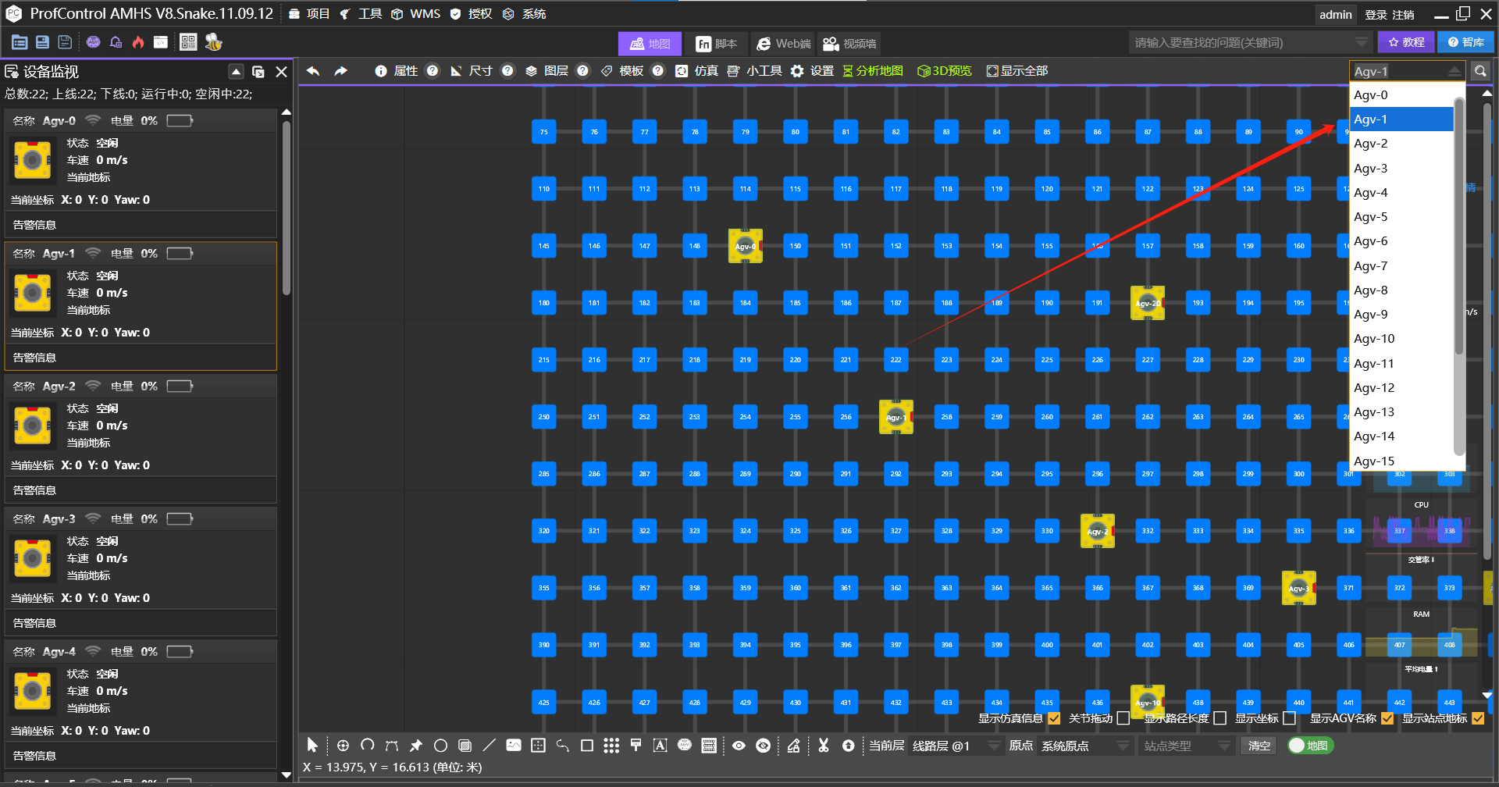This screenshot has height=787, width=1499.
Task: Open the QR code tool in the top toolbar
Action: click(x=188, y=42)
